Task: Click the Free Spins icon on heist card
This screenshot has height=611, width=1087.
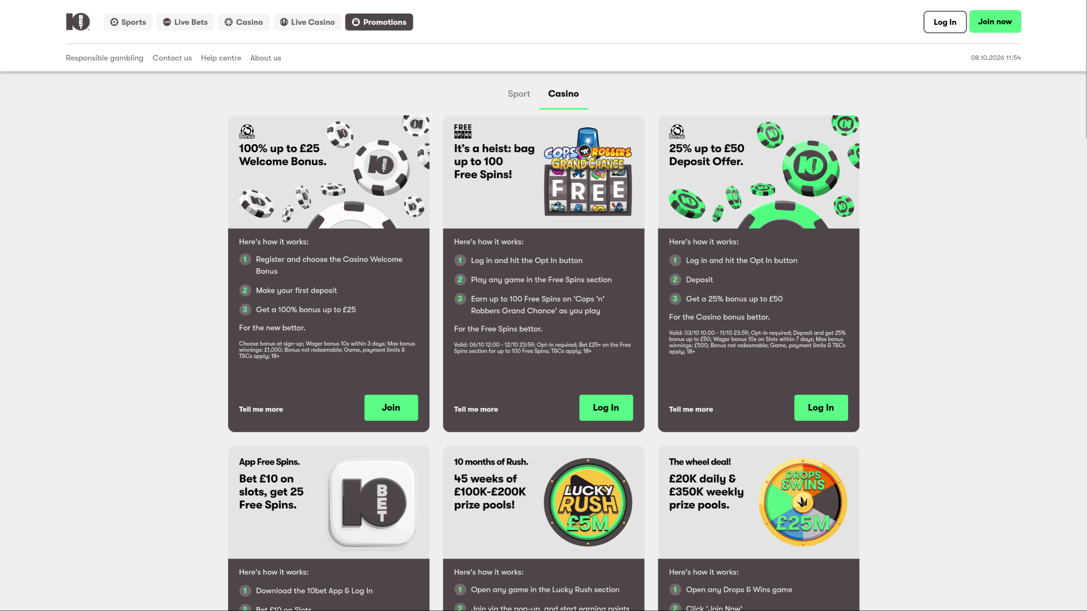Action: click(x=463, y=131)
